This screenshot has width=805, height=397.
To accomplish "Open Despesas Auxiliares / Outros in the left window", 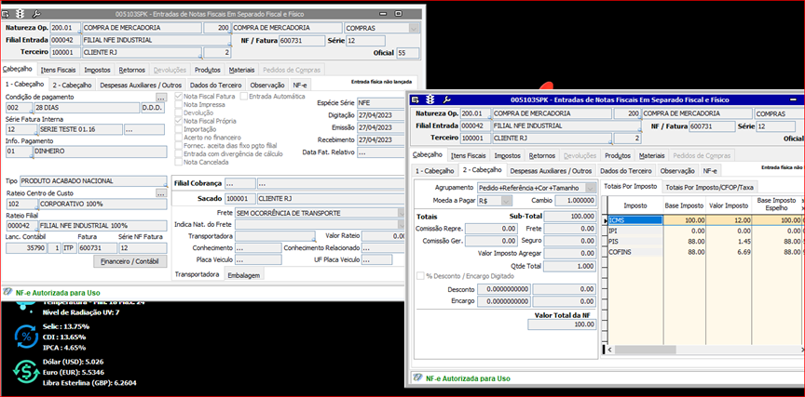I will [x=141, y=85].
